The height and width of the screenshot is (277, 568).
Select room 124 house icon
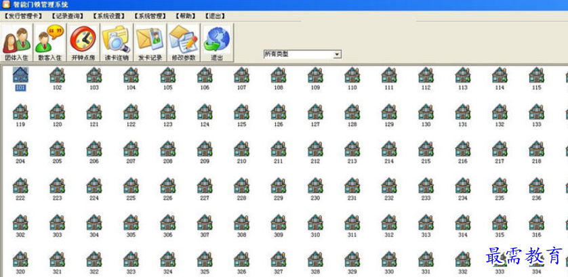(205, 112)
